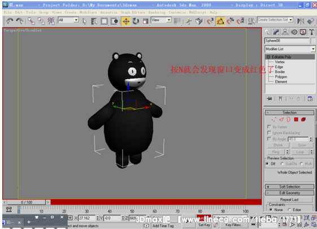
Task: Click the Align tool icon
Action: [x=311, y=21]
